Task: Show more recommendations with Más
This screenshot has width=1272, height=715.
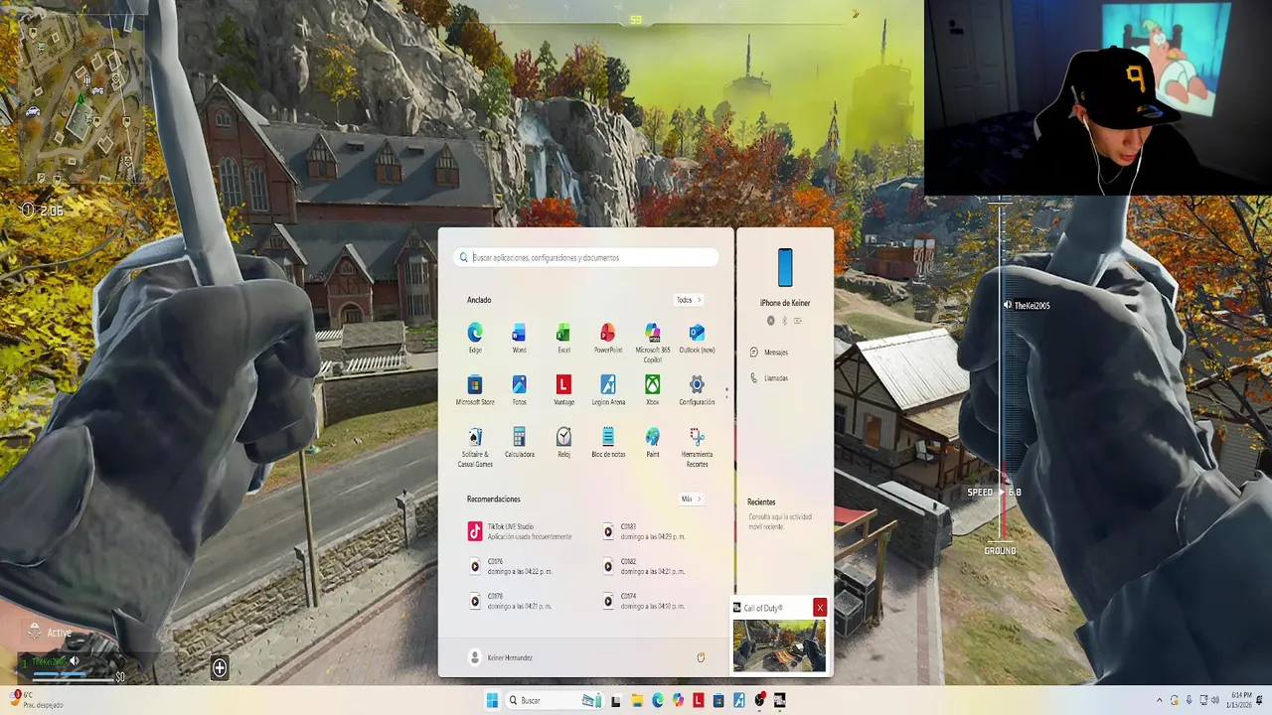Action: pos(691,499)
